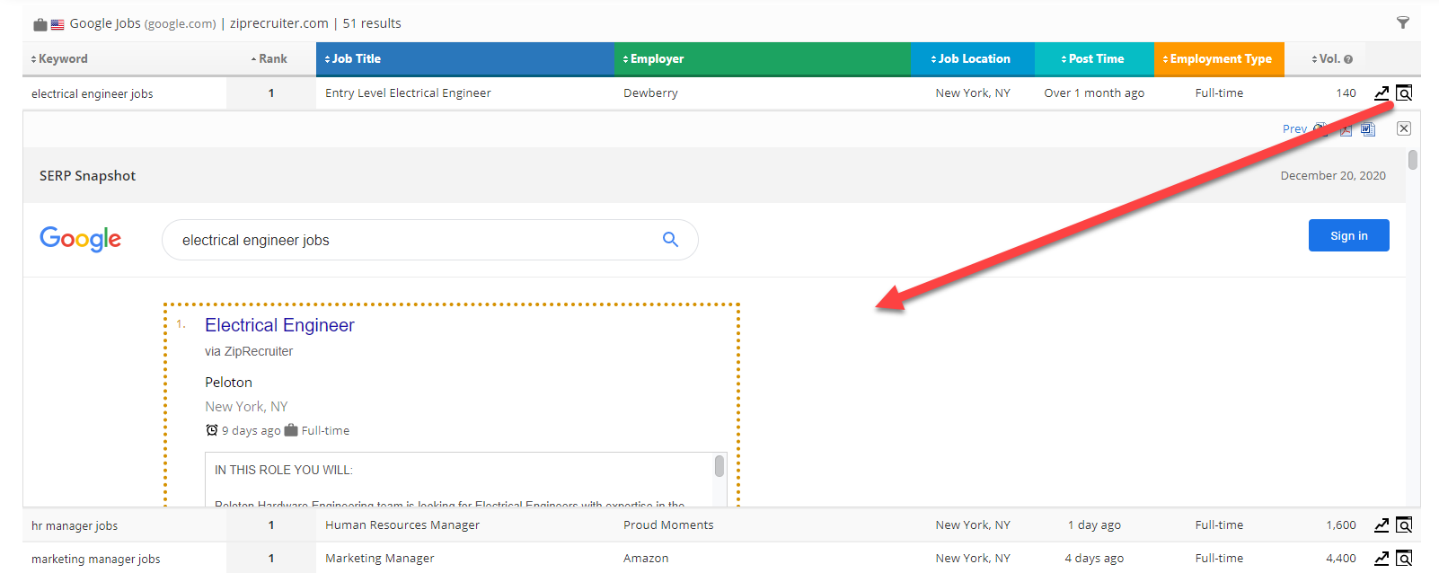View rank trend chart for electrical engineer jobs
This screenshot has width=1439, height=573.
pos(1382,93)
